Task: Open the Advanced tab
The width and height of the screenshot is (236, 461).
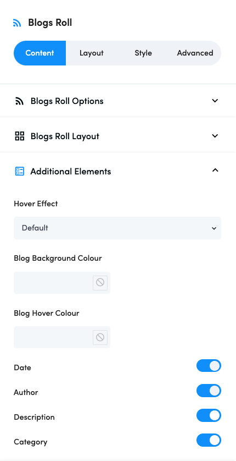Action: (x=195, y=53)
